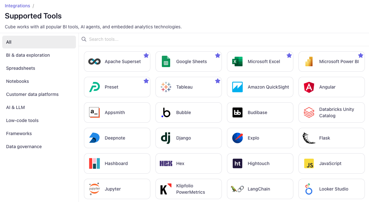Open the Customer data platforms category
Screen dimensions: 369x202
pos(39,94)
